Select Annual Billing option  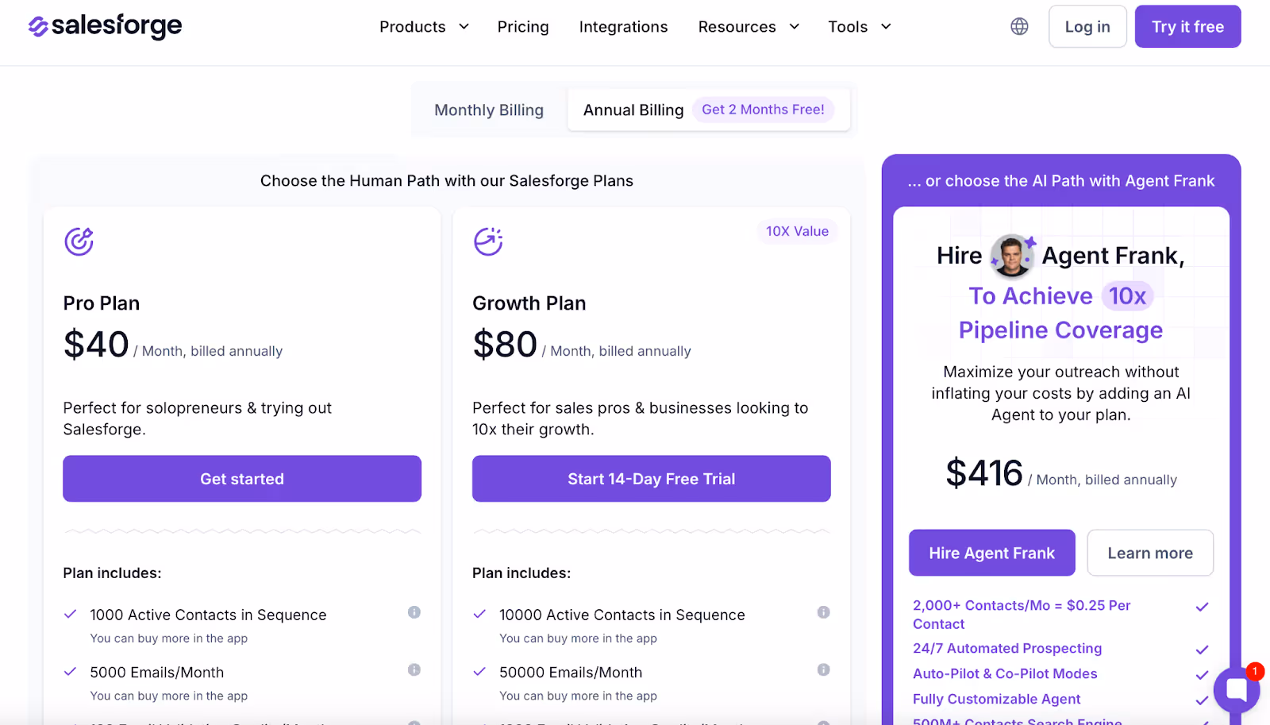point(633,110)
